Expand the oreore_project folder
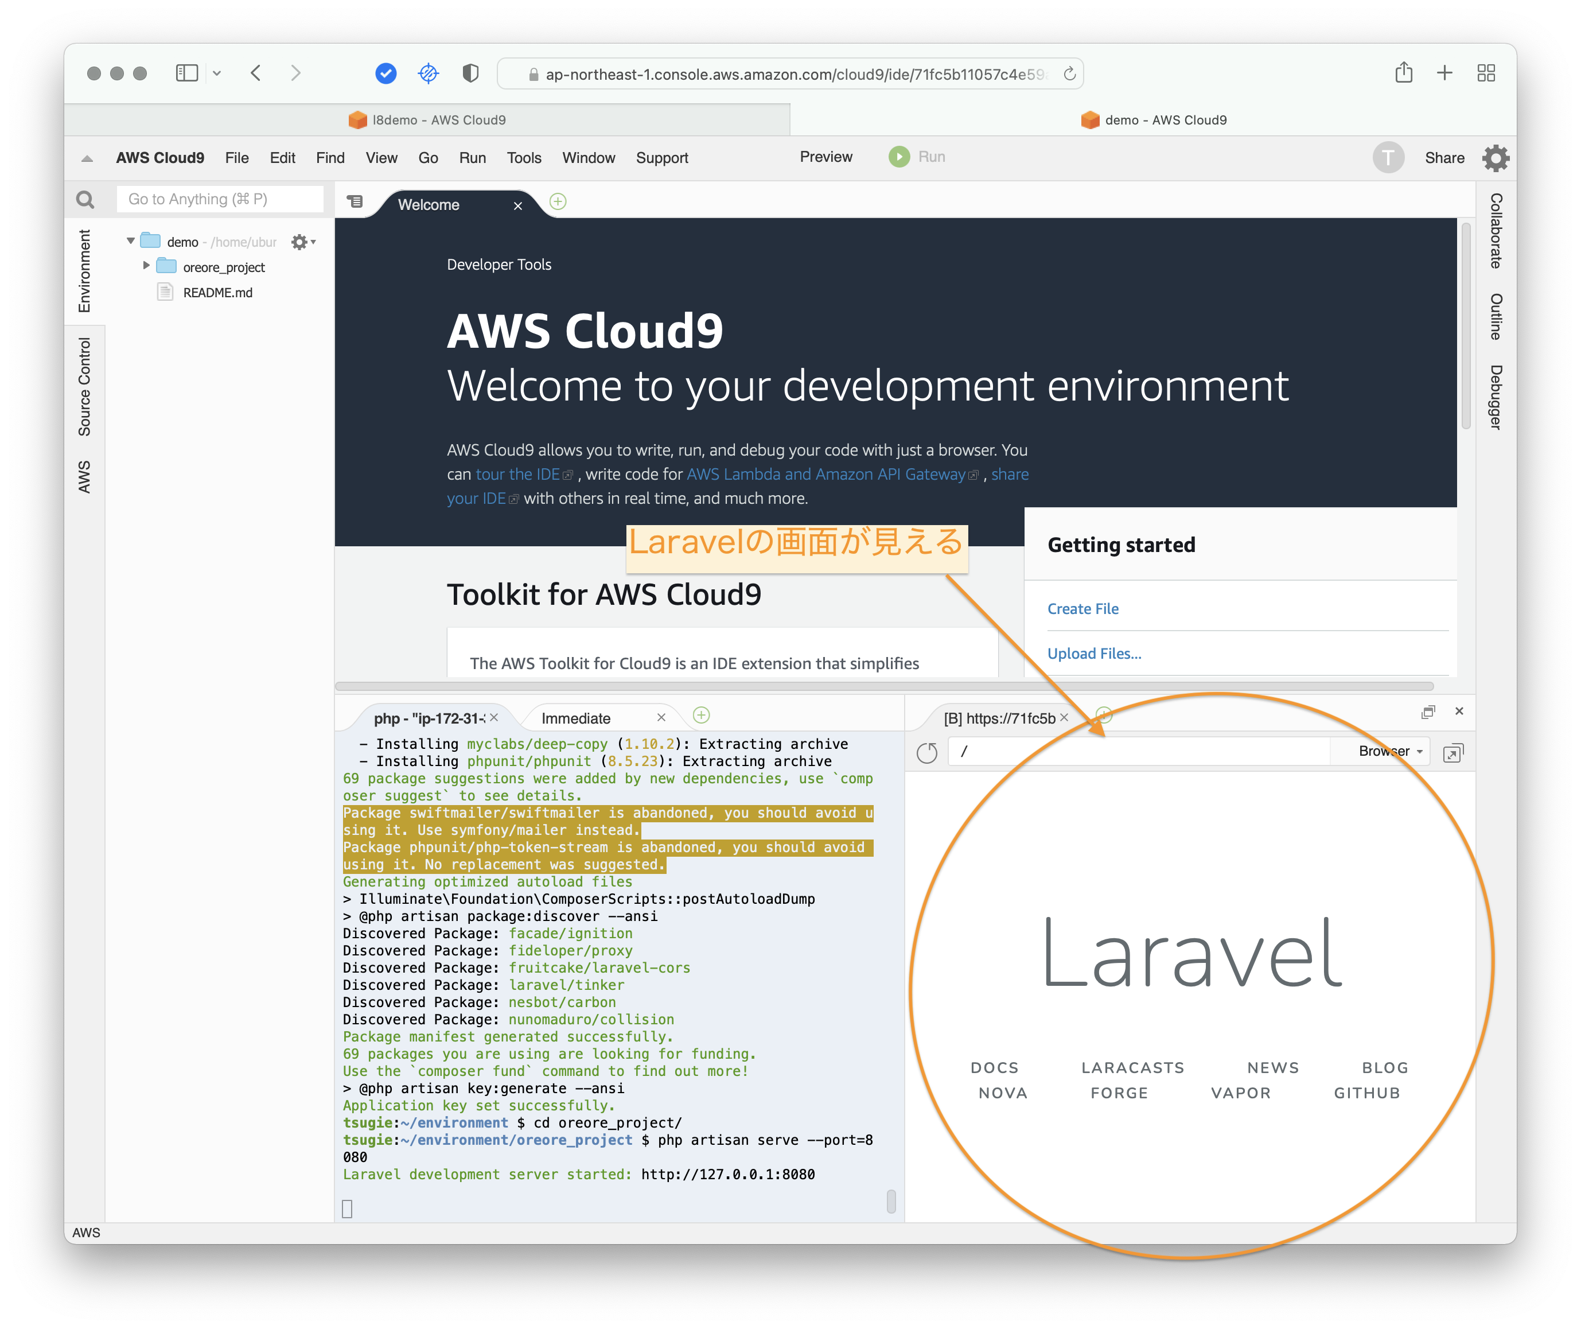Screen dimensions: 1581x1329 146,266
